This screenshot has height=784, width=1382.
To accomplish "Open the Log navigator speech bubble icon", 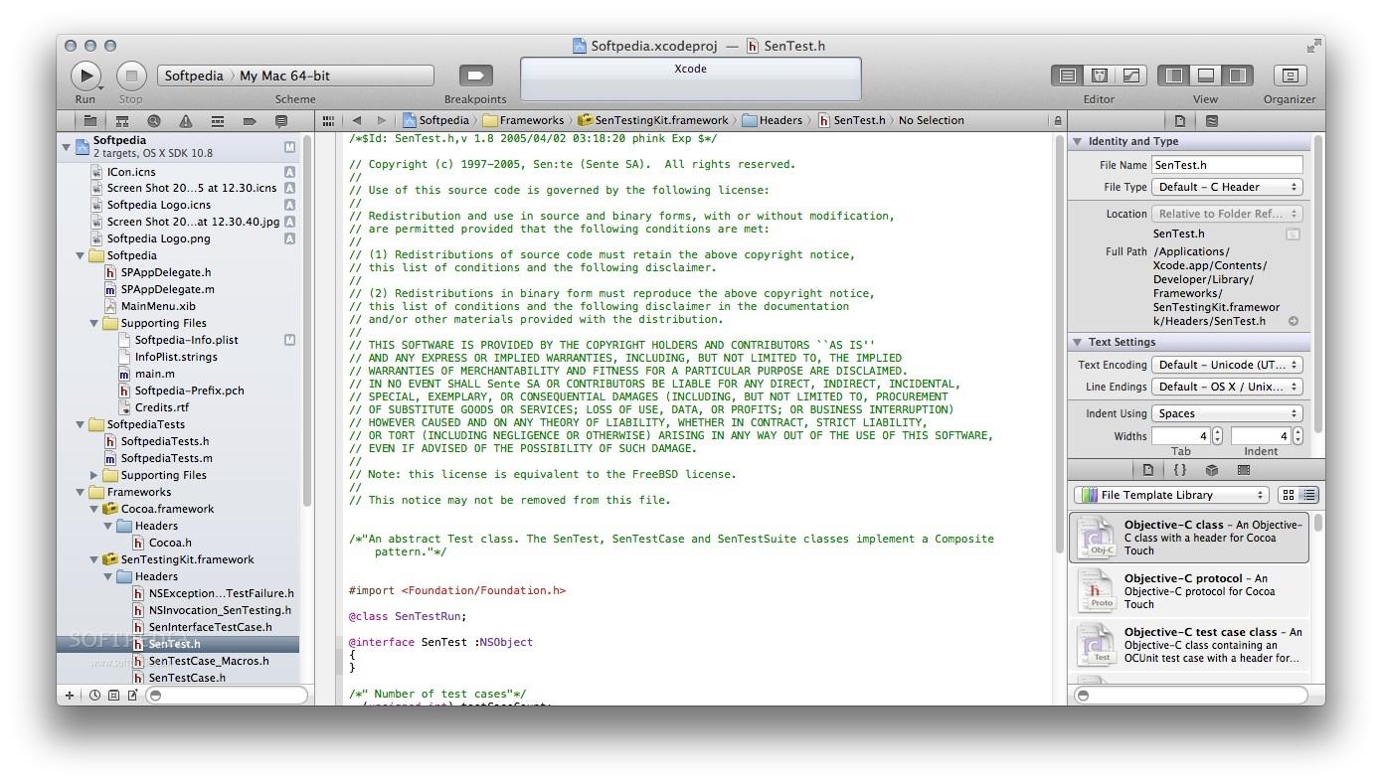I will [281, 121].
